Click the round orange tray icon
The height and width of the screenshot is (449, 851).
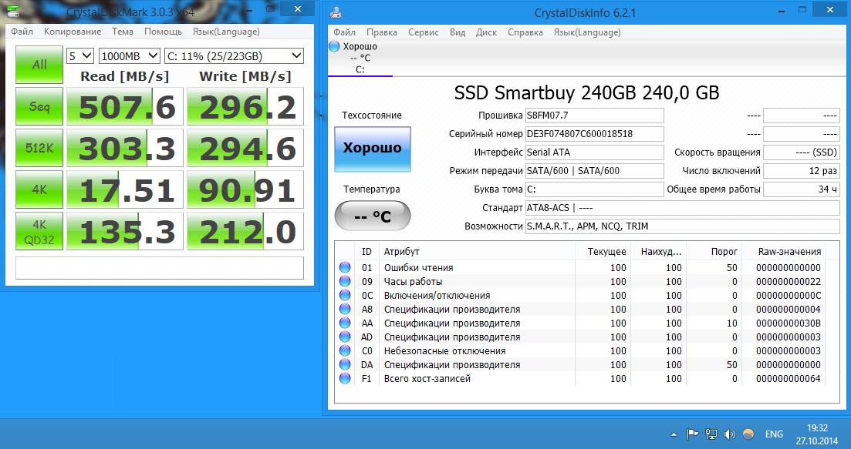click(x=748, y=434)
